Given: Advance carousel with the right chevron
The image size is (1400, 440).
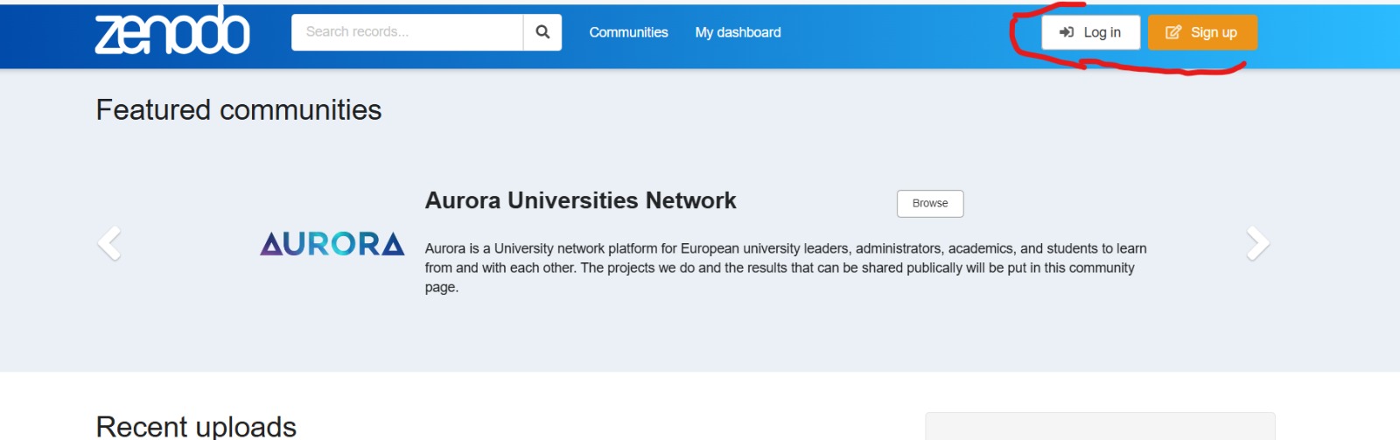Looking at the screenshot, I should (1257, 243).
